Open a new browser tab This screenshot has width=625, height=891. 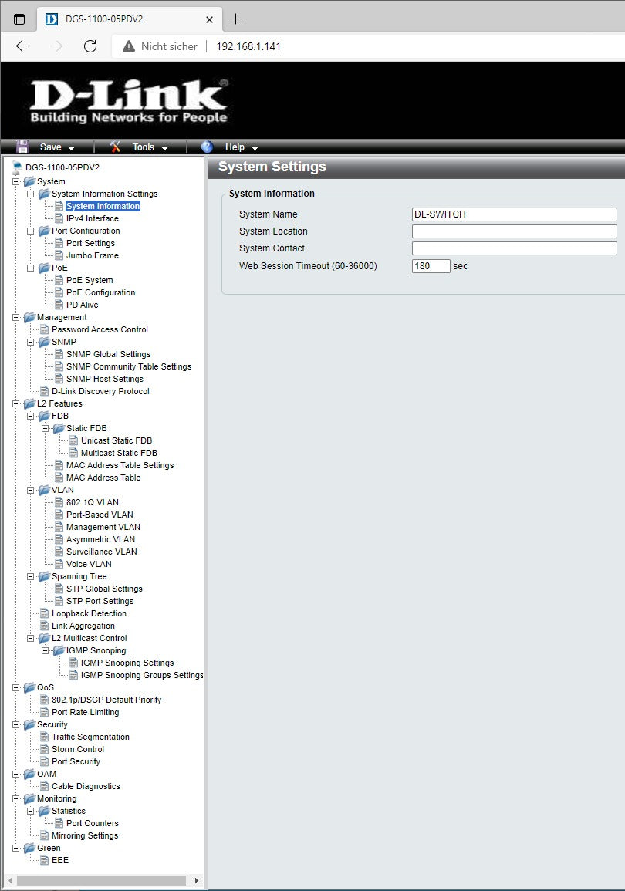click(236, 19)
